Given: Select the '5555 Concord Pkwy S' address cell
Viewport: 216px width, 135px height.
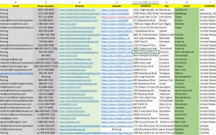Looking at the screenshot, I should coord(145,52).
